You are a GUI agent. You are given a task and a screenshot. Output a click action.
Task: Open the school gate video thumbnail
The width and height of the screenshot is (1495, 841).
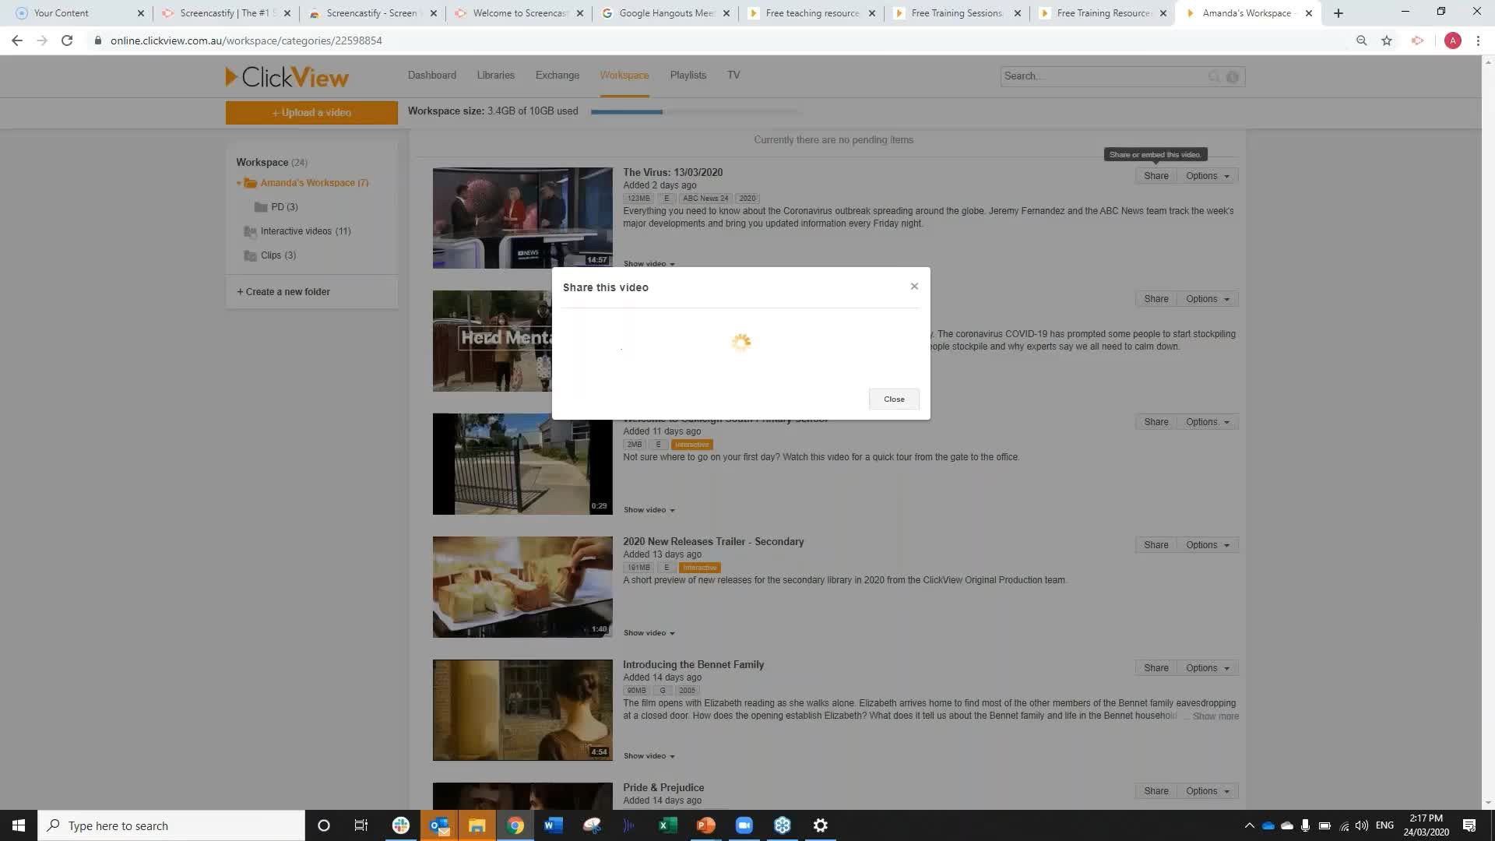click(522, 464)
